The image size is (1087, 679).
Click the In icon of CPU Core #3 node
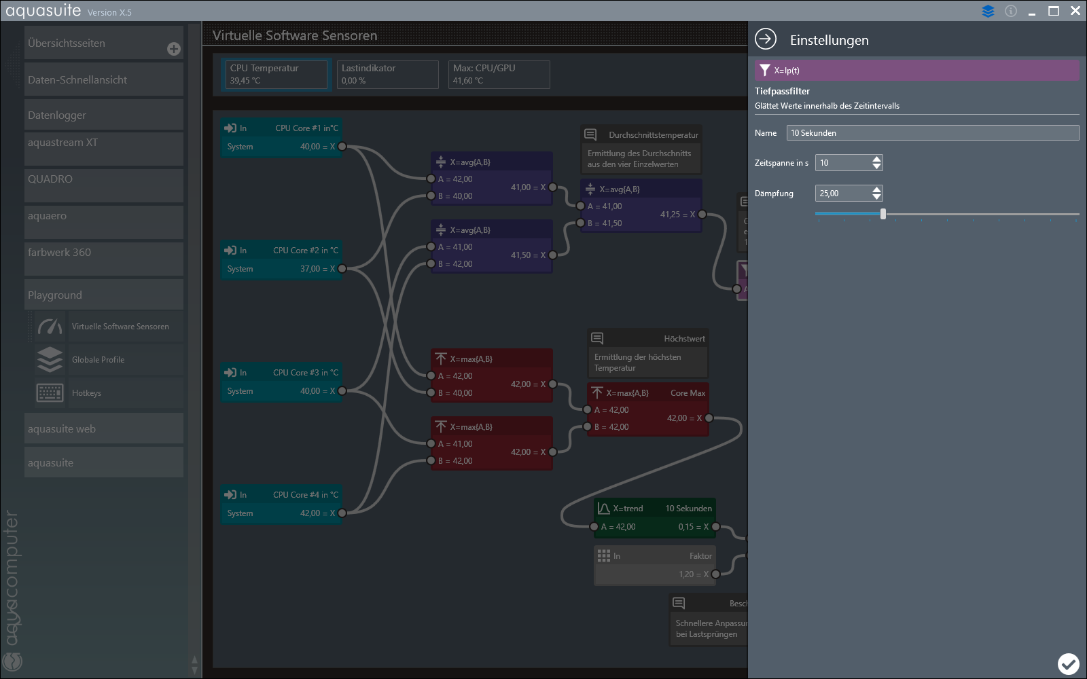(231, 372)
